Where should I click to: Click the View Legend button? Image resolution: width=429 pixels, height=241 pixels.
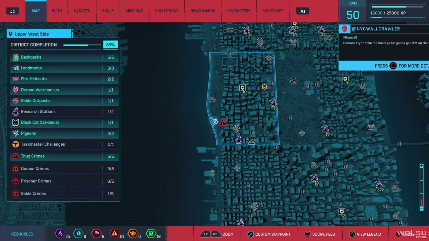point(365,234)
